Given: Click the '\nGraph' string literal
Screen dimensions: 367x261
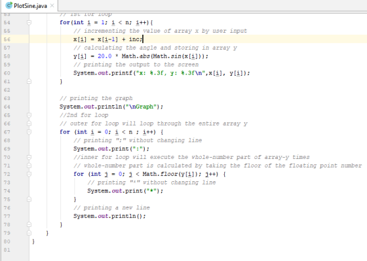Looking at the screenshot, I should [141, 107].
